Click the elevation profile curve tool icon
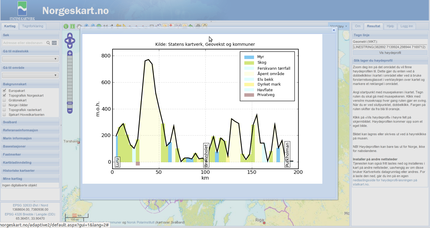Image resolution: width=430 pixels, height=228 pixels. [x=204, y=26]
